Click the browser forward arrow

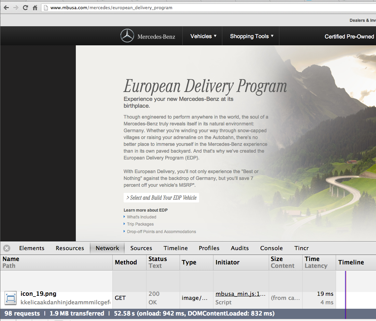(16, 7)
